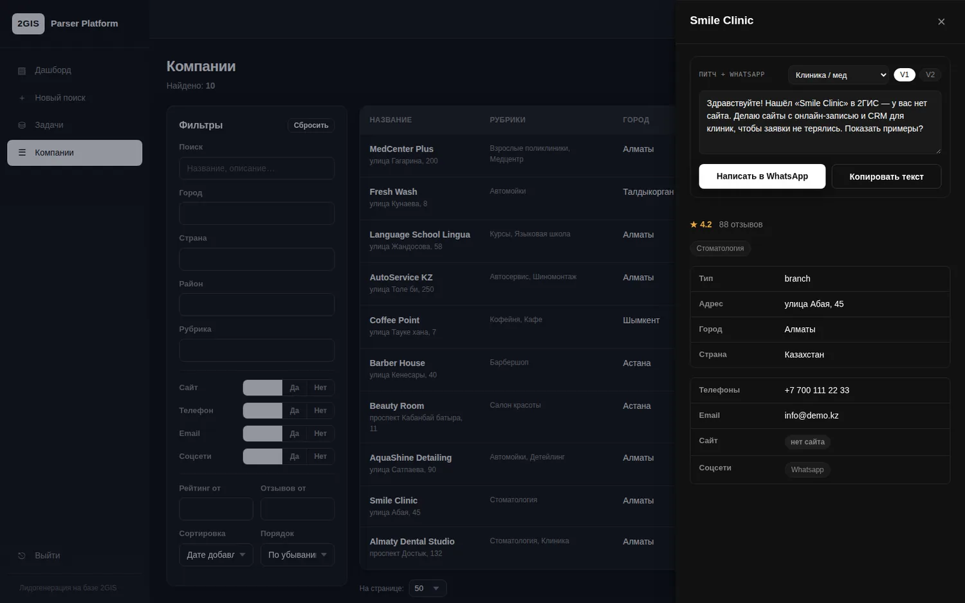Viewport: 965px width, 603px height.
Task: Open the Coffee Point company row
Action: tap(517, 327)
